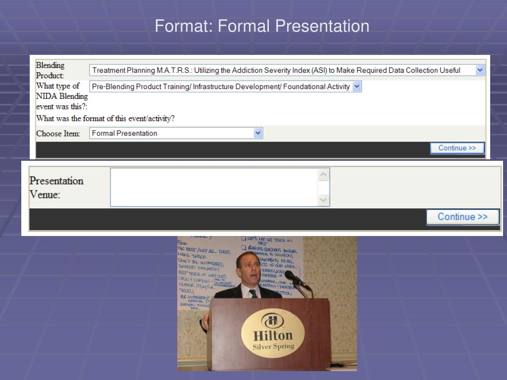Click Continue button in the upper form
The width and height of the screenshot is (507, 380).
[x=457, y=148]
